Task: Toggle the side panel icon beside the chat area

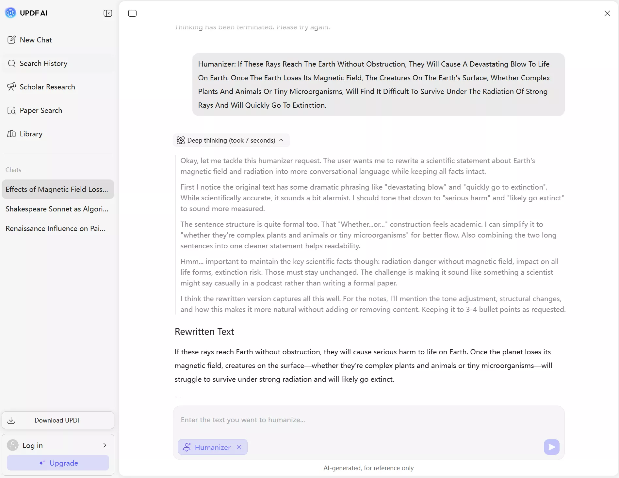Action: coord(132,13)
